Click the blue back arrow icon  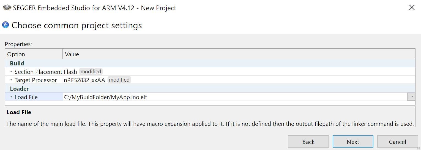pyautogui.click(x=6, y=25)
